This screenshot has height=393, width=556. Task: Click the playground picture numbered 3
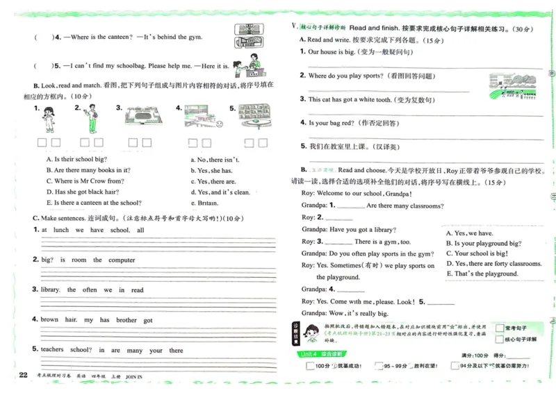pos(143,115)
